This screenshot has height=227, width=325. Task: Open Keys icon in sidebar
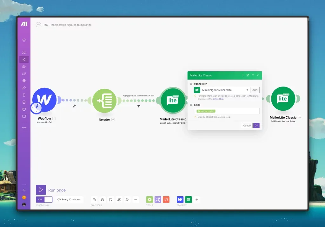coord(24,88)
